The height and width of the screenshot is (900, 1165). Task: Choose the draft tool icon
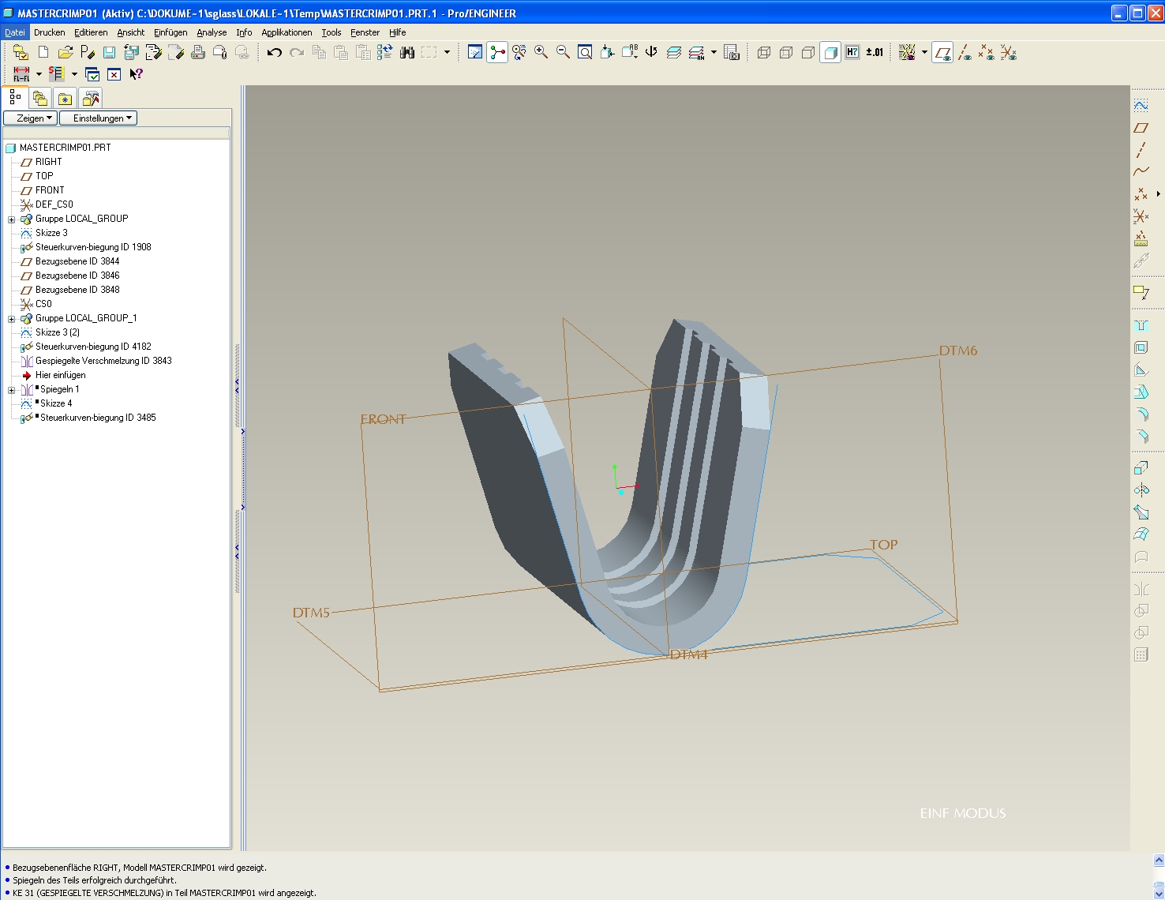pos(1141,392)
